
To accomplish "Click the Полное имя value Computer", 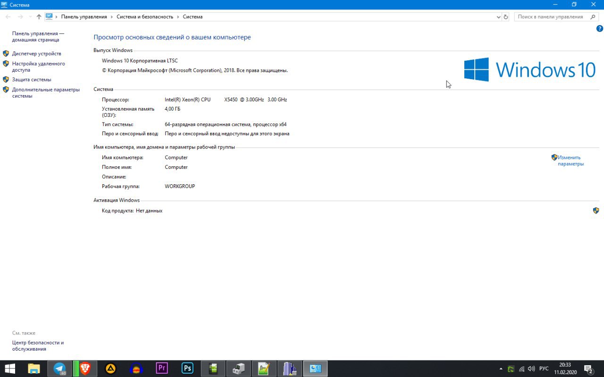I will [176, 167].
